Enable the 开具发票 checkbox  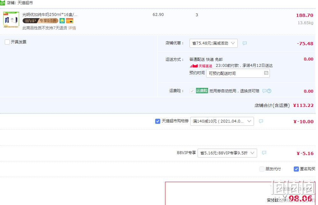tap(7, 42)
